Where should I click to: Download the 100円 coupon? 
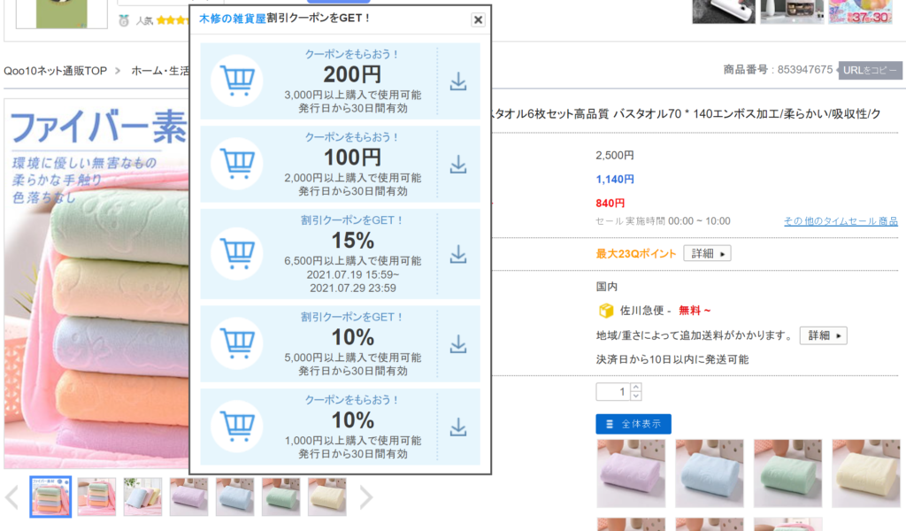point(458,165)
